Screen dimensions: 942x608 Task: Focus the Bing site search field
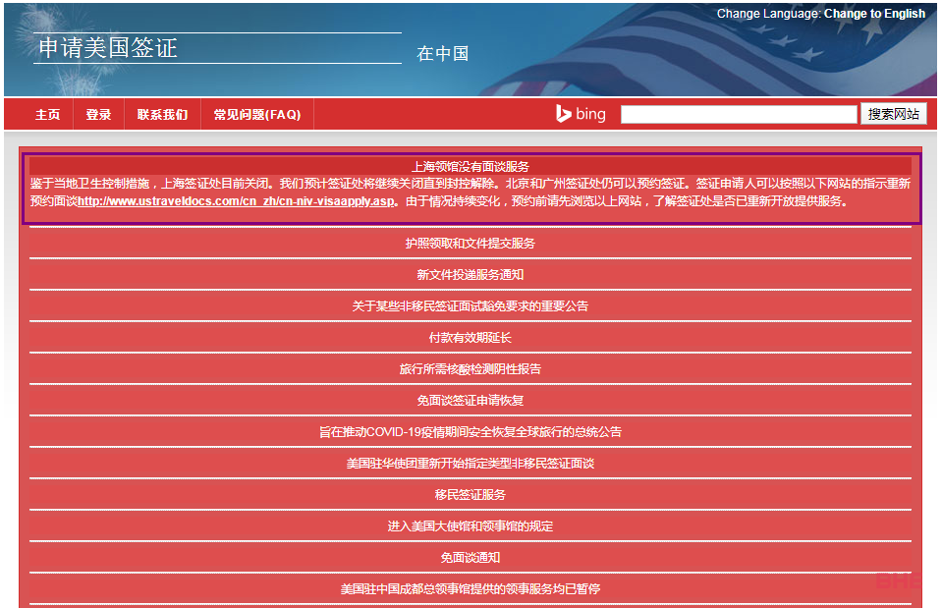pyautogui.click(x=739, y=114)
